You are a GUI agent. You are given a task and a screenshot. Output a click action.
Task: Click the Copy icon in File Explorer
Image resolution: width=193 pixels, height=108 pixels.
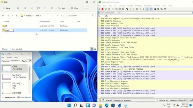[25, 8]
